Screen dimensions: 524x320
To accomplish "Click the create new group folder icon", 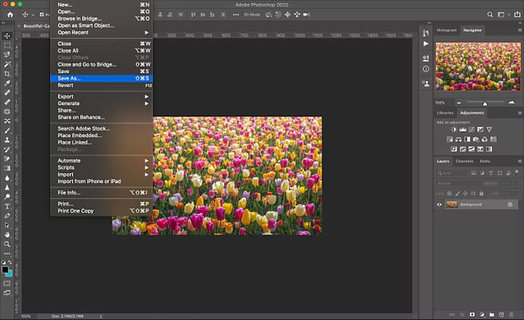I will click(491, 315).
